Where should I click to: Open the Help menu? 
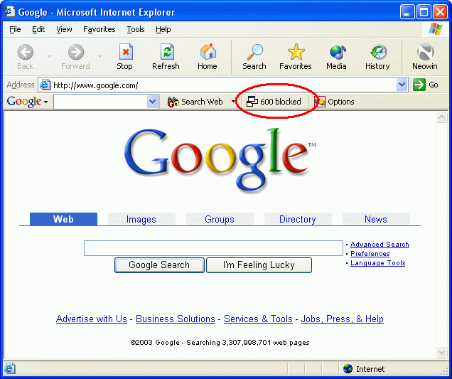pos(163,29)
